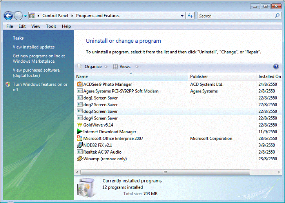Click the Realtek AC'97 Audio icon
Image resolution: width=285 pixels, height=203 pixels.
pos(80,152)
